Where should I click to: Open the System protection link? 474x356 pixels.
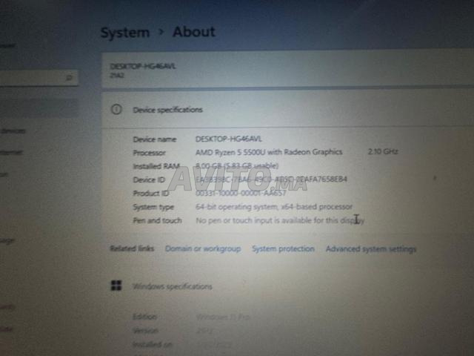tap(283, 249)
